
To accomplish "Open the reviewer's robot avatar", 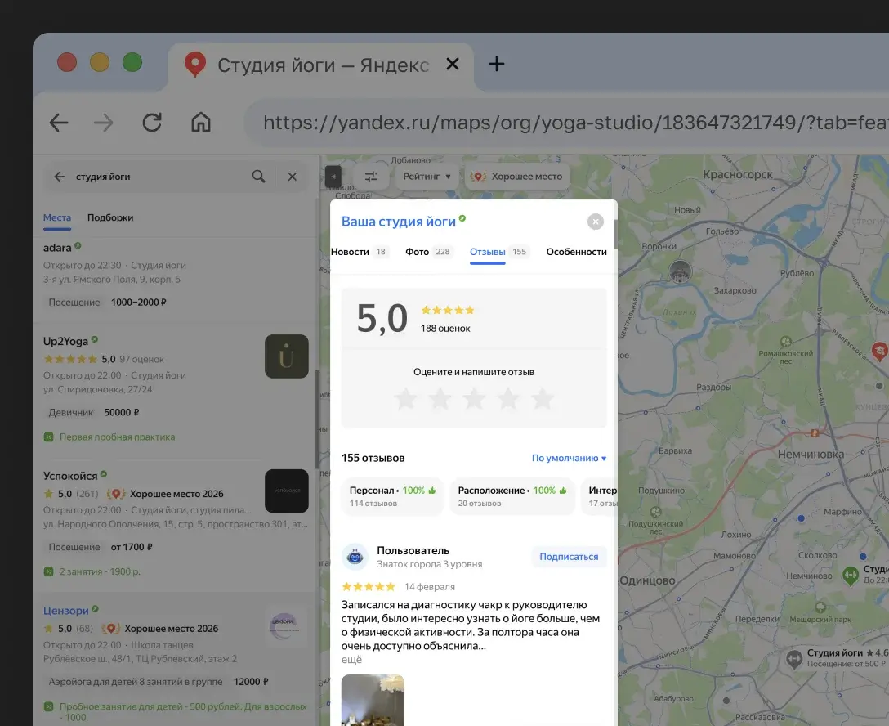I will (x=355, y=557).
